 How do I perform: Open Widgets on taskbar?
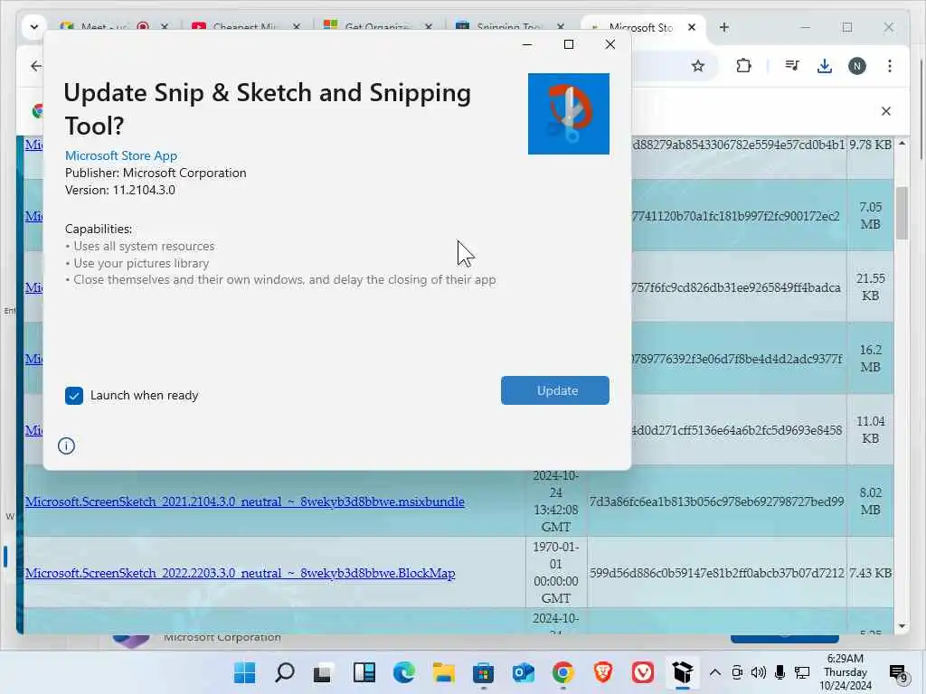pyautogui.click(x=364, y=672)
